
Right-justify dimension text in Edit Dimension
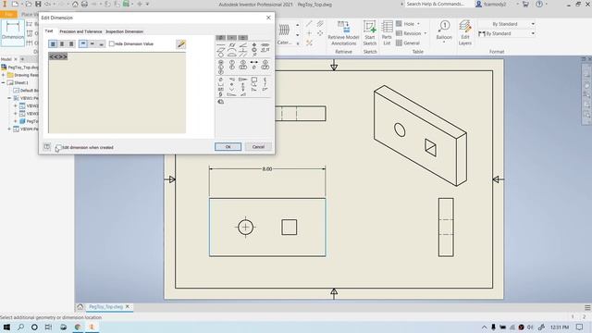[x=71, y=44]
